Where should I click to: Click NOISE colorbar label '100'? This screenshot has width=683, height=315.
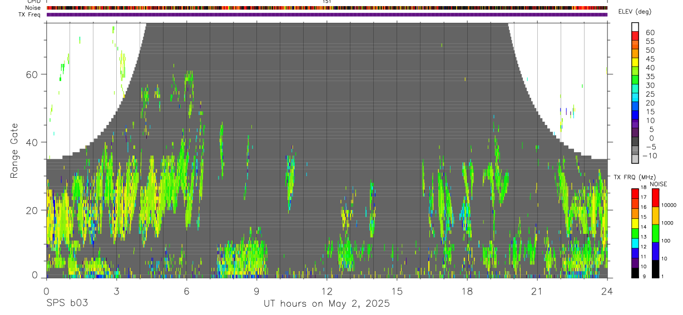(x=666, y=241)
